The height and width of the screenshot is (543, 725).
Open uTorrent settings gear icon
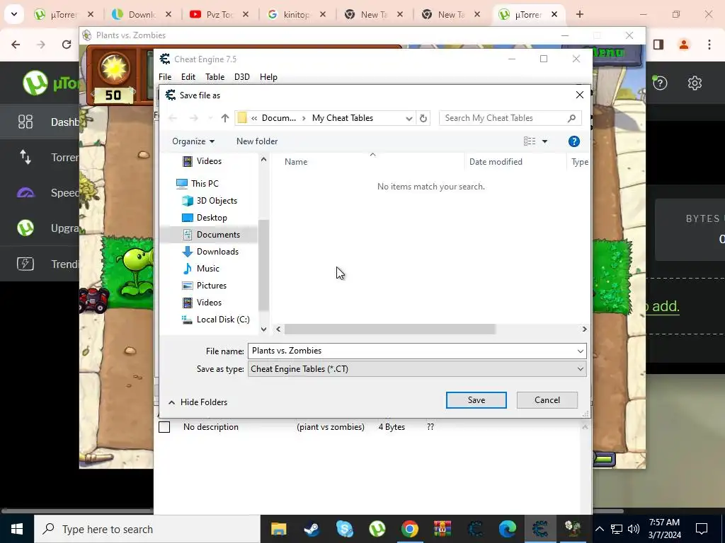(695, 83)
